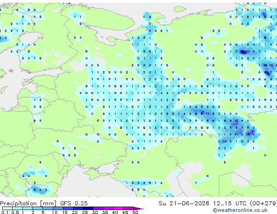The width and height of the screenshot is (277, 214).
Task: Pick the 5–10 mm legend color box
Action: (x=48, y=208)
